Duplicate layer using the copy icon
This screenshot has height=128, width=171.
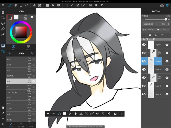point(156,35)
